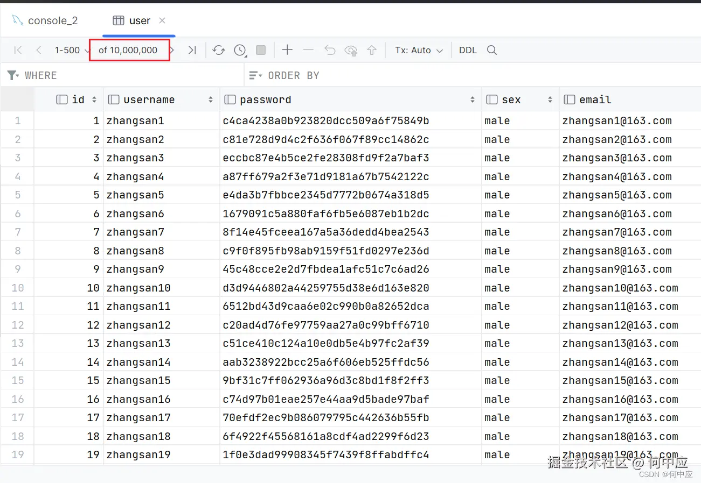This screenshot has height=483, width=701.
Task: Click the email column header
Action: tap(630, 100)
